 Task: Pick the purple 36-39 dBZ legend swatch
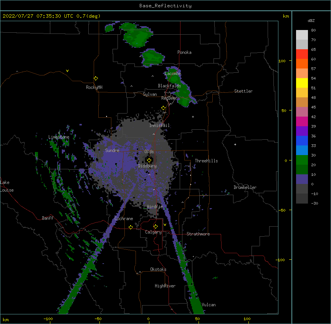pos(302,131)
